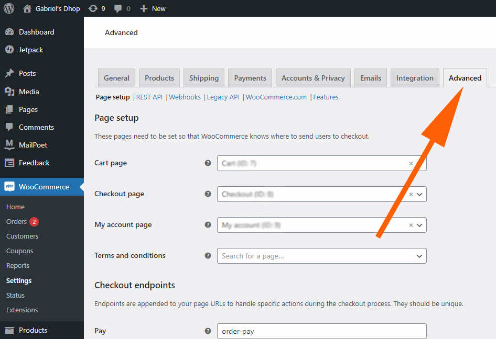Click the MailPoet sidebar icon

click(x=9, y=145)
